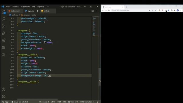Click the zoom magnifier icon in address bar
183x103 pixels.
[152, 10]
